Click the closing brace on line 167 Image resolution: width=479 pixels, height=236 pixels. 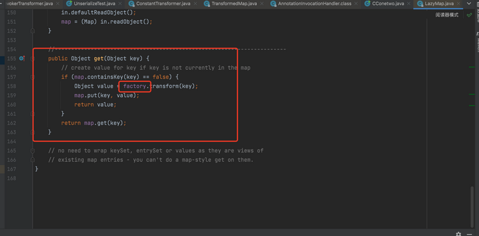point(37,169)
